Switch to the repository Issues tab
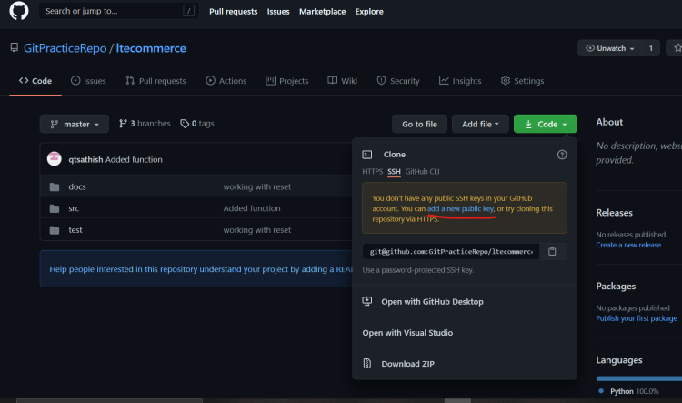 (x=88, y=81)
